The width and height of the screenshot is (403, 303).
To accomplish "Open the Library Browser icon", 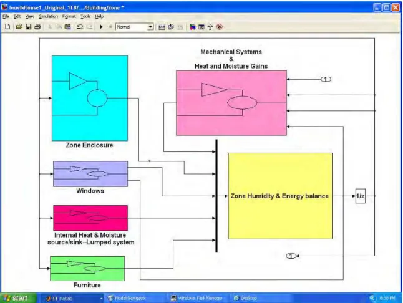I will 192,27.
